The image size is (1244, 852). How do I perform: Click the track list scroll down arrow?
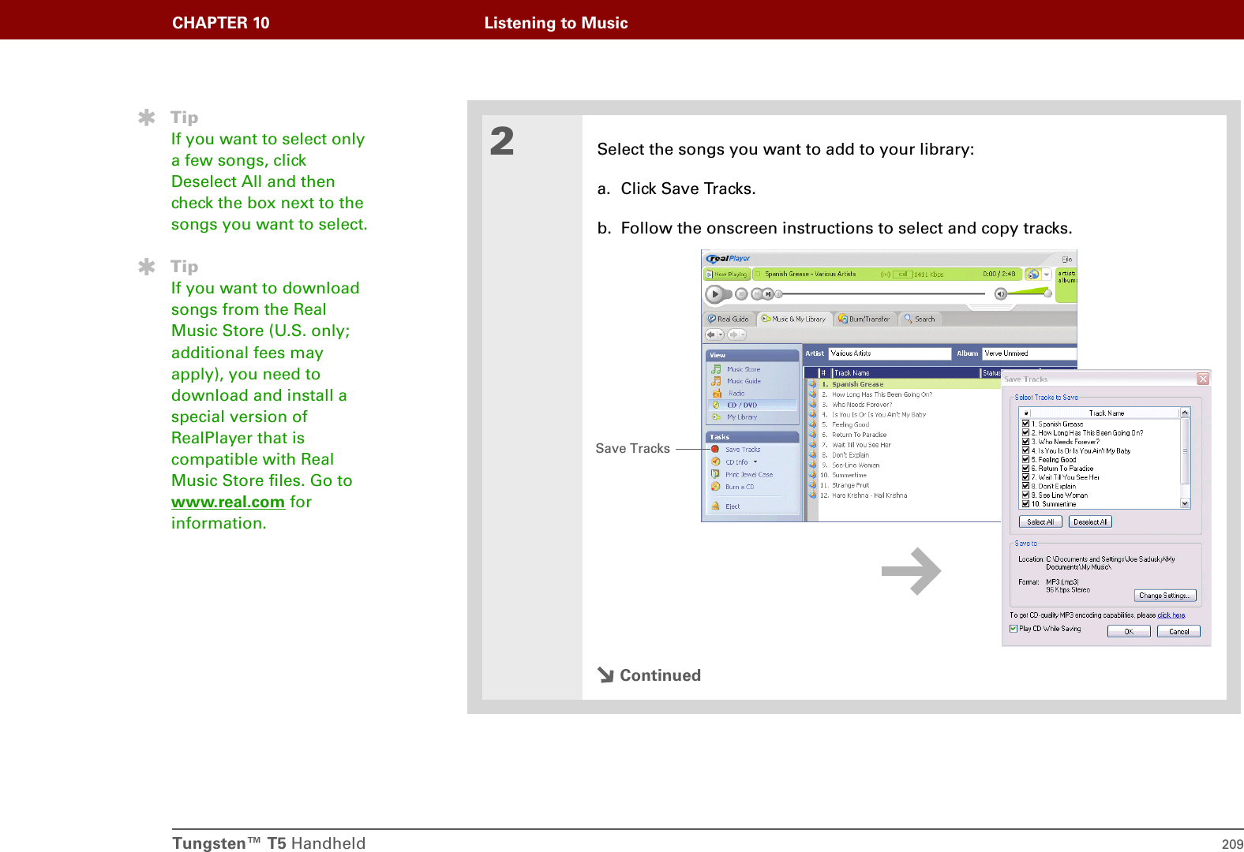point(1185,503)
